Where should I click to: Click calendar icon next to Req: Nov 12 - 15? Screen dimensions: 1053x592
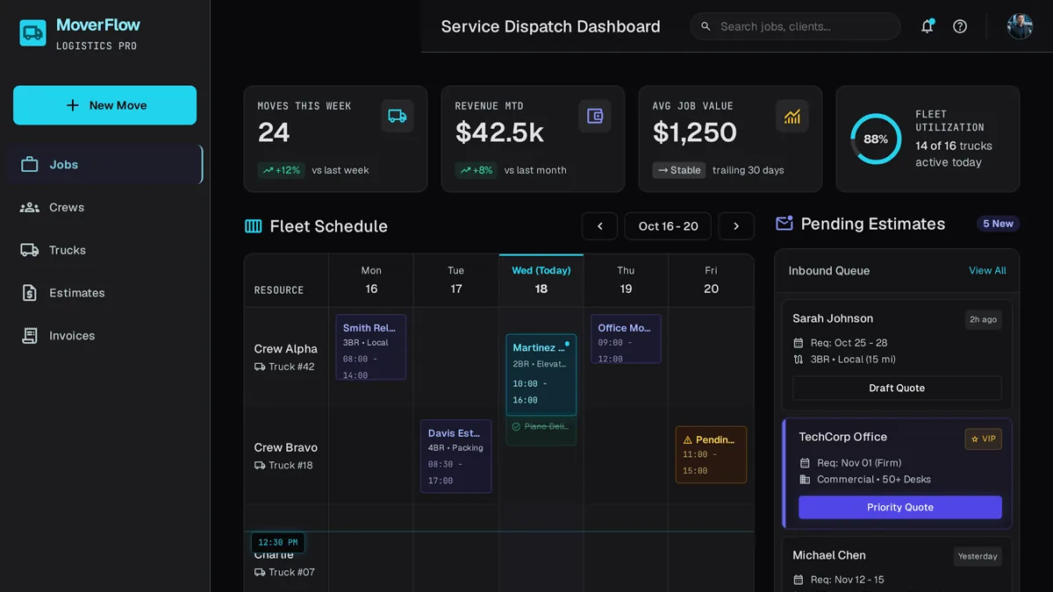click(x=799, y=580)
